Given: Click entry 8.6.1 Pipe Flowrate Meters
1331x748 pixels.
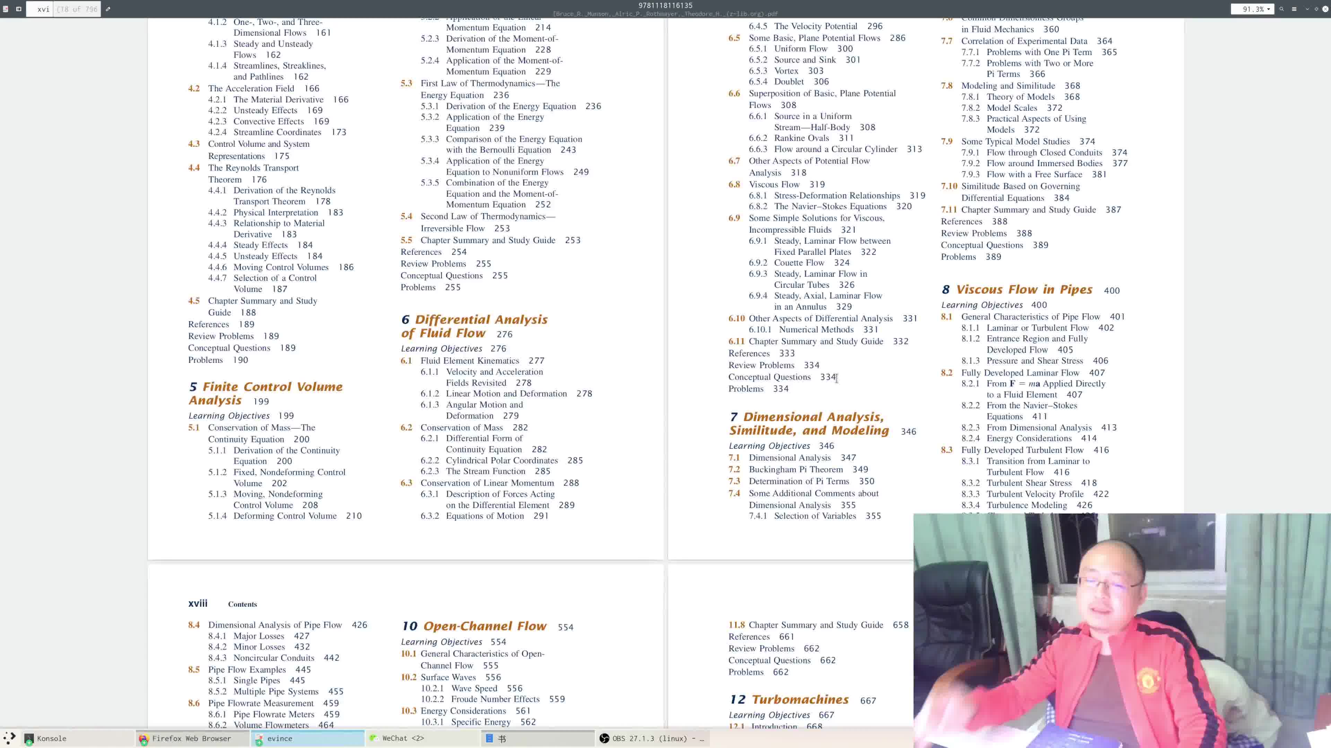Looking at the screenshot, I should pos(274,714).
